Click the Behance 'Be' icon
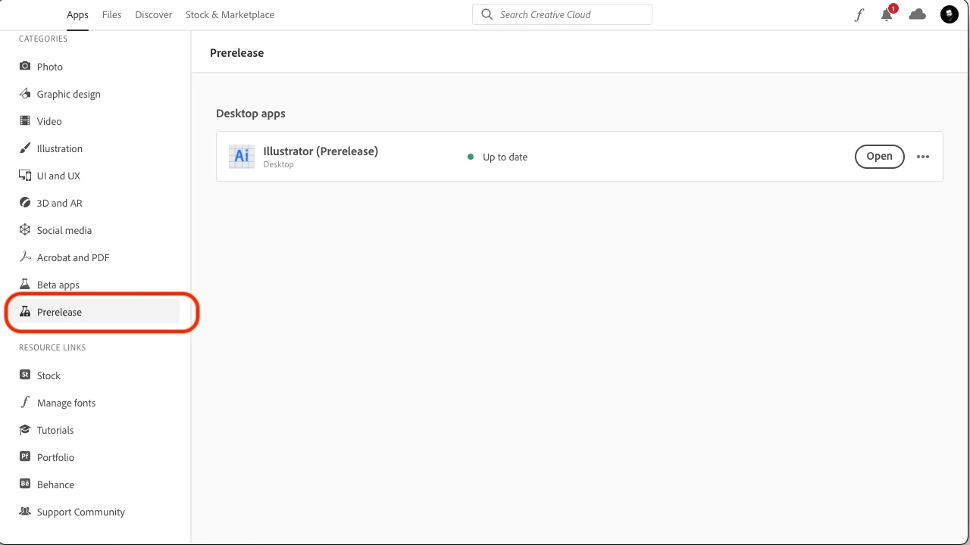The height and width of the screenshot is (545, 970). coord(25,484)
